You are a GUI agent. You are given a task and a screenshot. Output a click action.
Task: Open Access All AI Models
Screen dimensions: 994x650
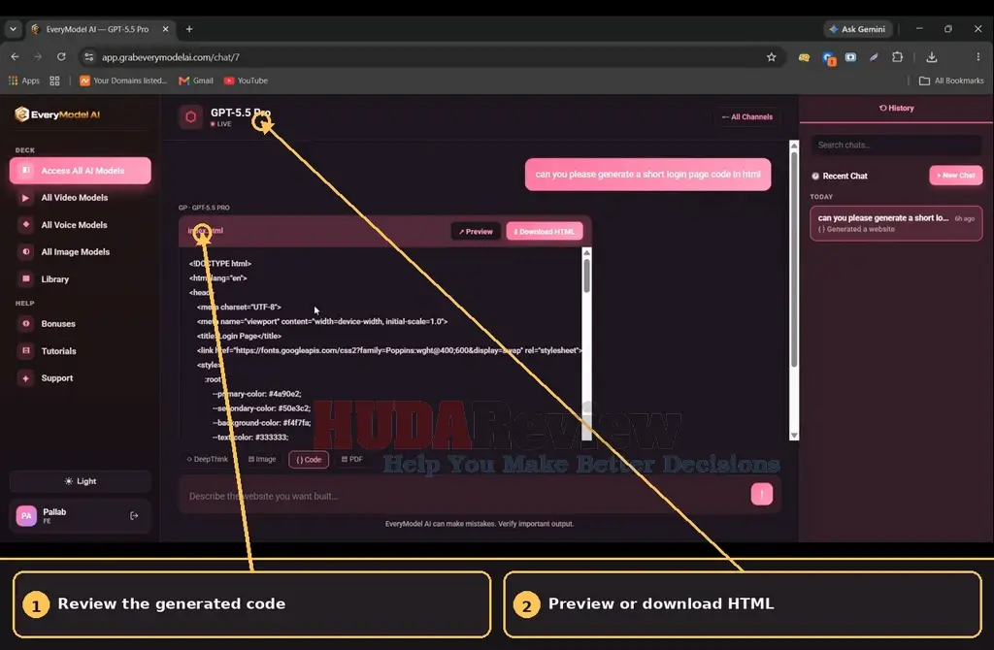81,171
